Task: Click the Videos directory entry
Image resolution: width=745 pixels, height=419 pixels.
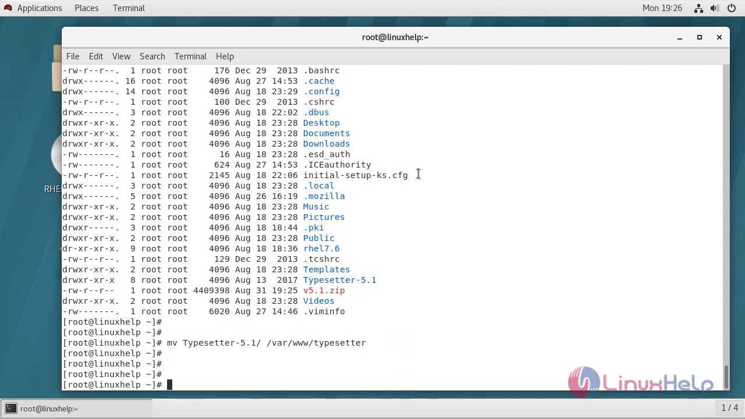Action: pyautogui.click(x=318, y=301)
